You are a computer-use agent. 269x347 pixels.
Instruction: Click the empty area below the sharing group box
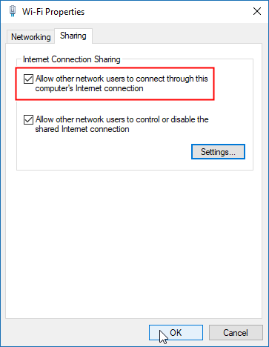(133, 243)
